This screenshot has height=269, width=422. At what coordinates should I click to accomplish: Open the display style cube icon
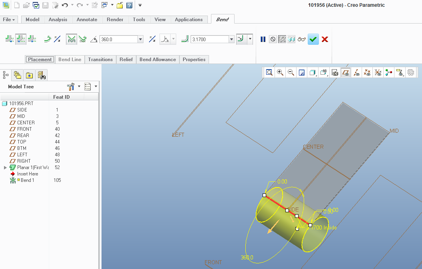point(313,72)
